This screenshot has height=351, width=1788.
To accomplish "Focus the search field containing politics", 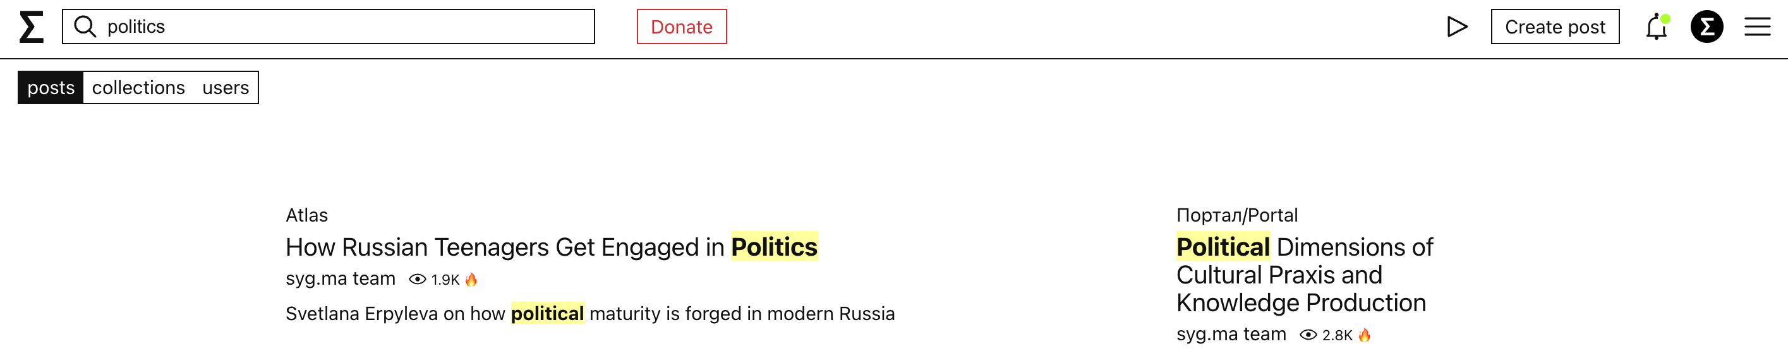I will (329, 27).
